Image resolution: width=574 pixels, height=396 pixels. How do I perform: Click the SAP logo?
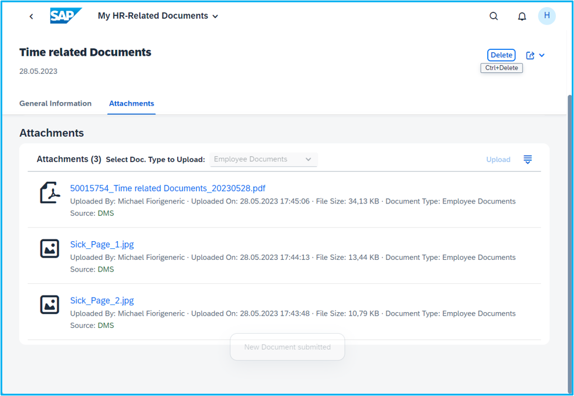pos(65,16)
